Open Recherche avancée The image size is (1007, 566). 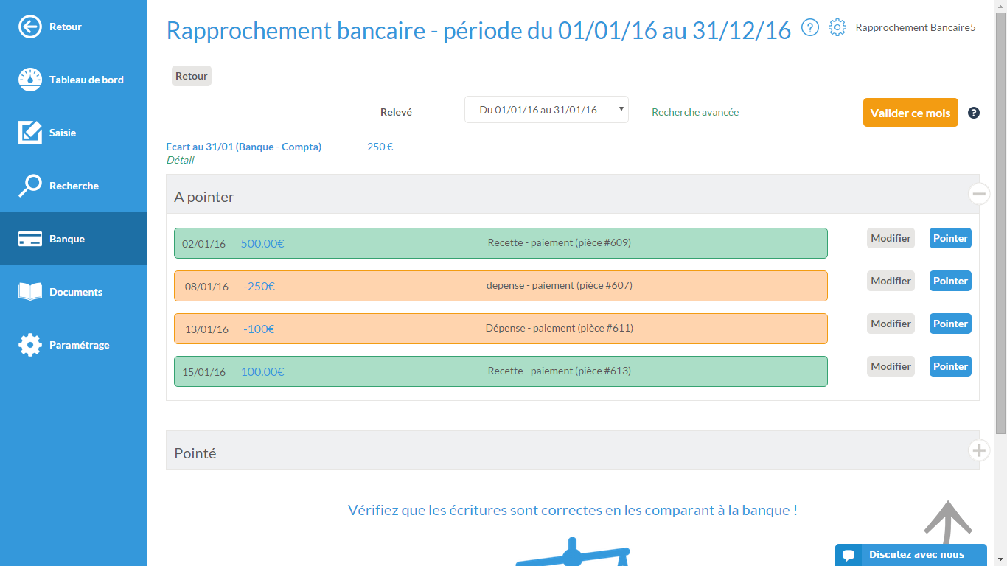[694, 112]
